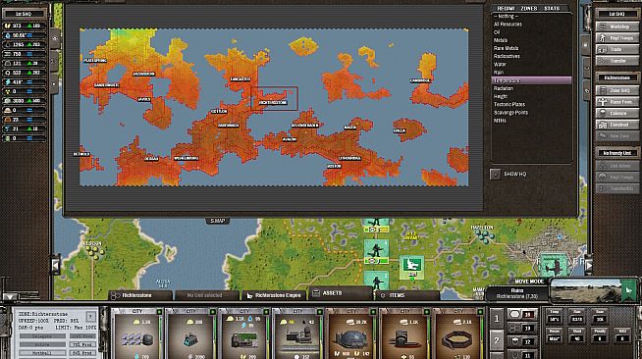The height and width of the screenshot is (359, 642).
Task: Switch to the REGIME tab
Action: (506, 8)
